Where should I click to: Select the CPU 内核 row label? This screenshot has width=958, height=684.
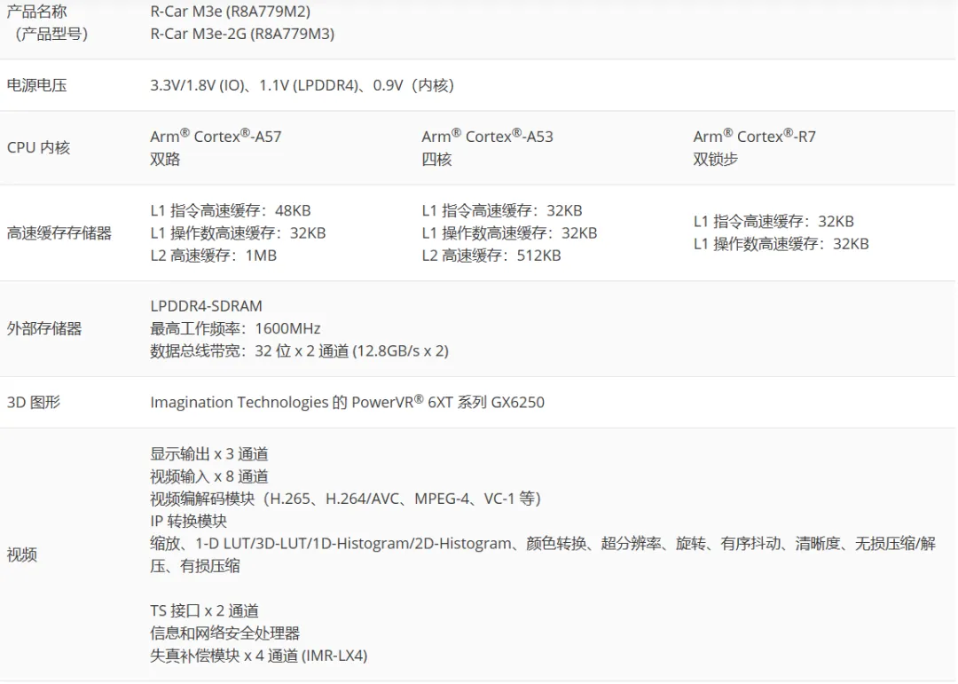[38, 147]
